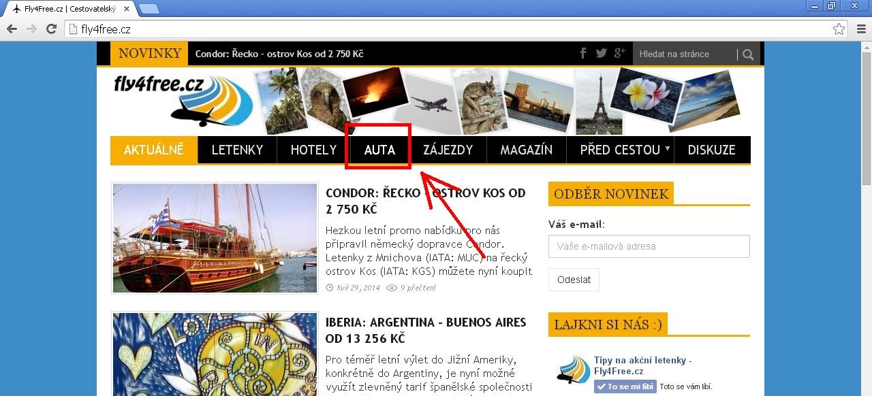Click the e-mail address input field
872x396 pixels.
(x=649, y=246)
